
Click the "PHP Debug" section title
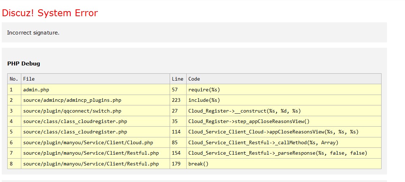click(23, 64)
